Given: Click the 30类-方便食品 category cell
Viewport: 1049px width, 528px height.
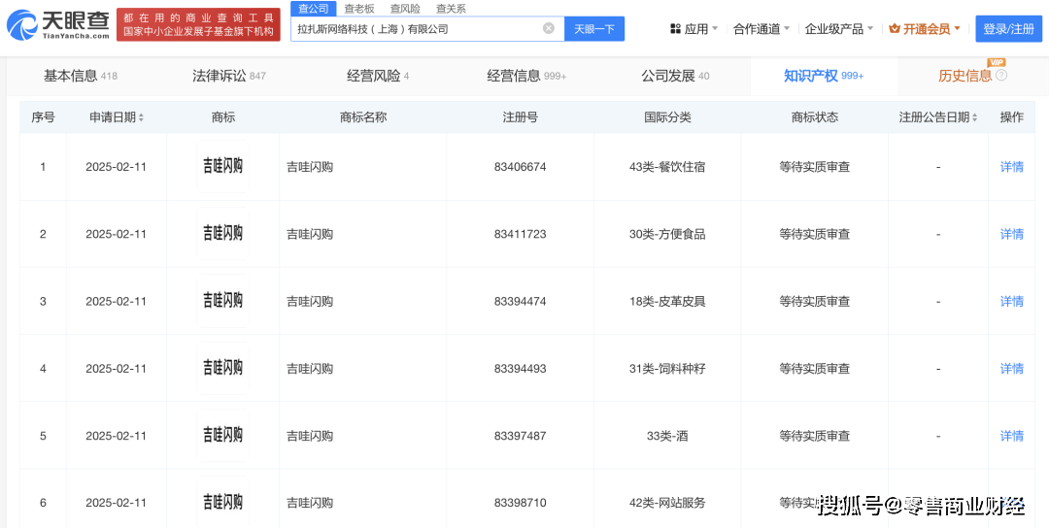Looking at the screenshot, I should click(667, 234).
